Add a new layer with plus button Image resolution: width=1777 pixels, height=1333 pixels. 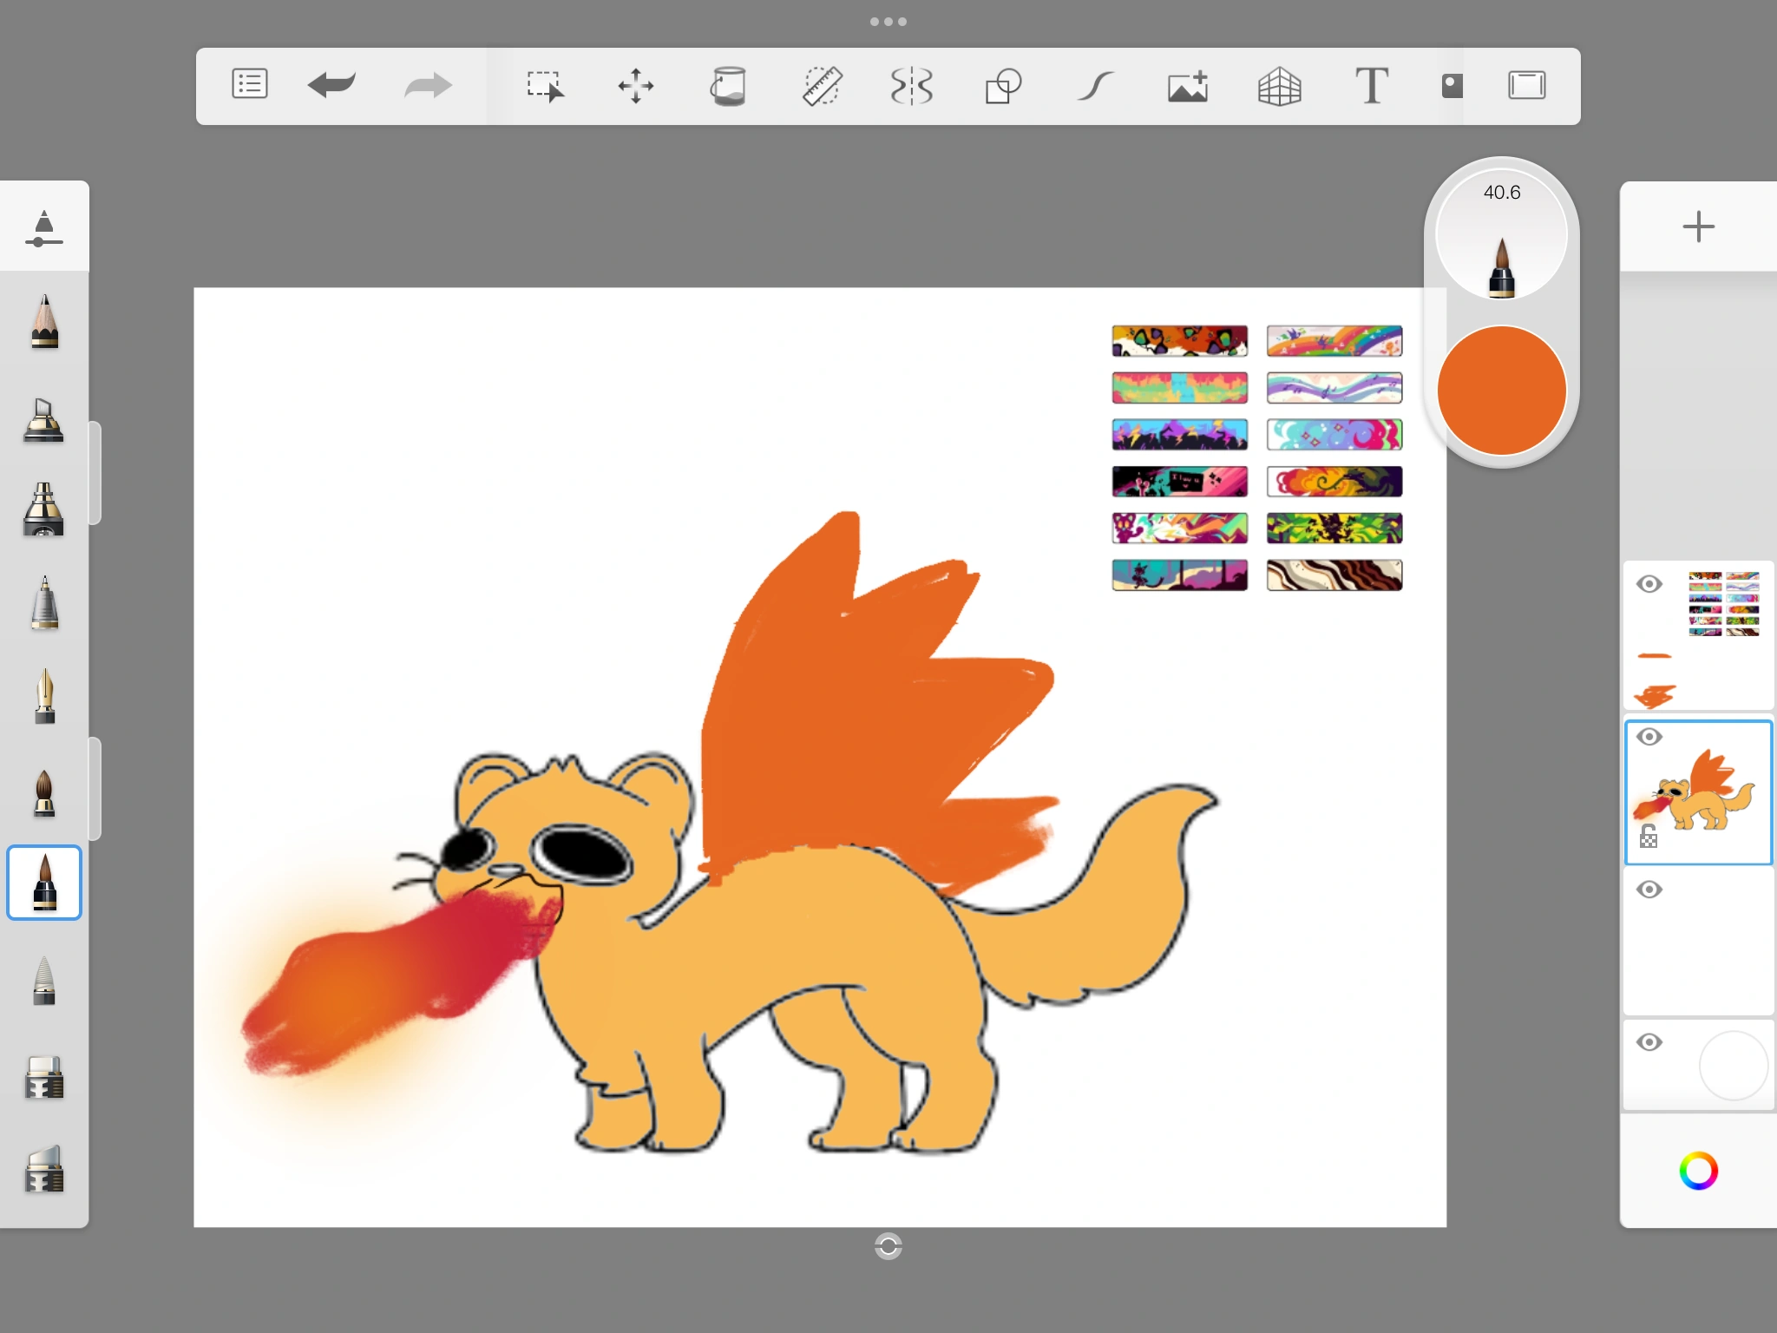1698,227
